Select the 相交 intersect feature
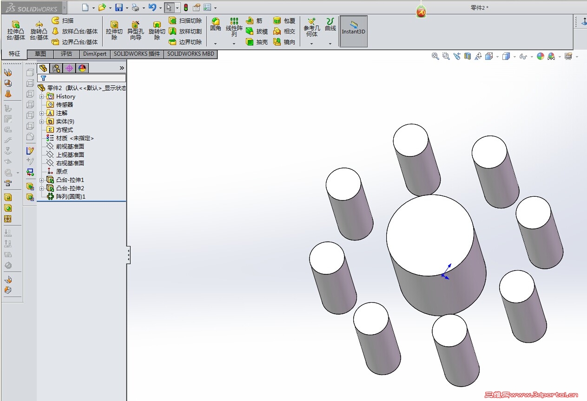 [284, 31]
